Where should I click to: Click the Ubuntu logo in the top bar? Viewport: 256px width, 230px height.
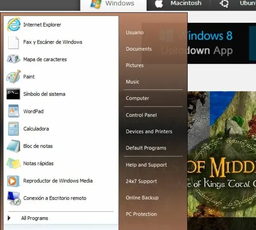224,3
